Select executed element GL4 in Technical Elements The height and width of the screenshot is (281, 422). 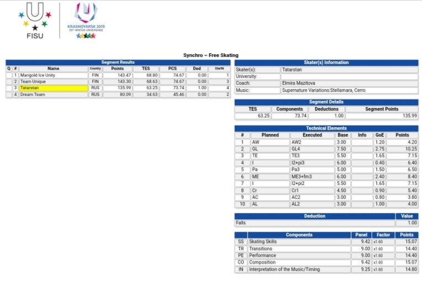click(312, 149)
